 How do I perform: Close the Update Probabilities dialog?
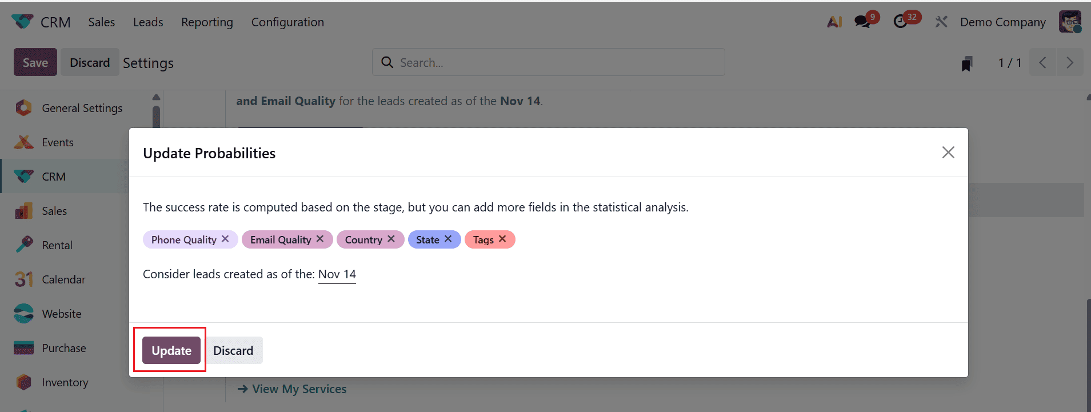(x=948, y=152)
